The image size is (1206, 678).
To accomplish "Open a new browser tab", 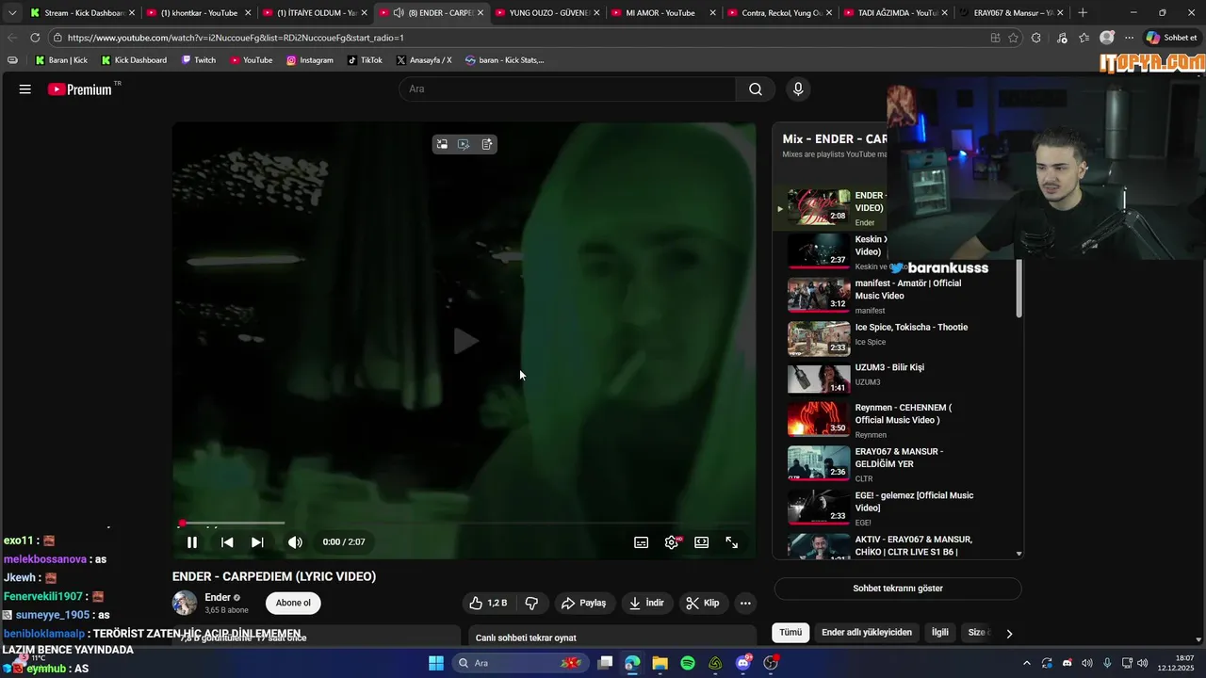I will [1083, 13].
